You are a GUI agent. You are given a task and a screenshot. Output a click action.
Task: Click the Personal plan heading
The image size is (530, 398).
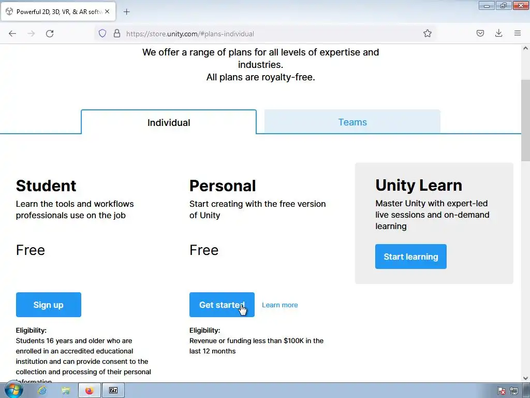(x=223, y=186)
